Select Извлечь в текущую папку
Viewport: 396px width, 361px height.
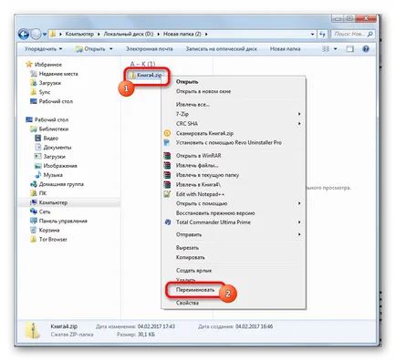coord(234,175)
